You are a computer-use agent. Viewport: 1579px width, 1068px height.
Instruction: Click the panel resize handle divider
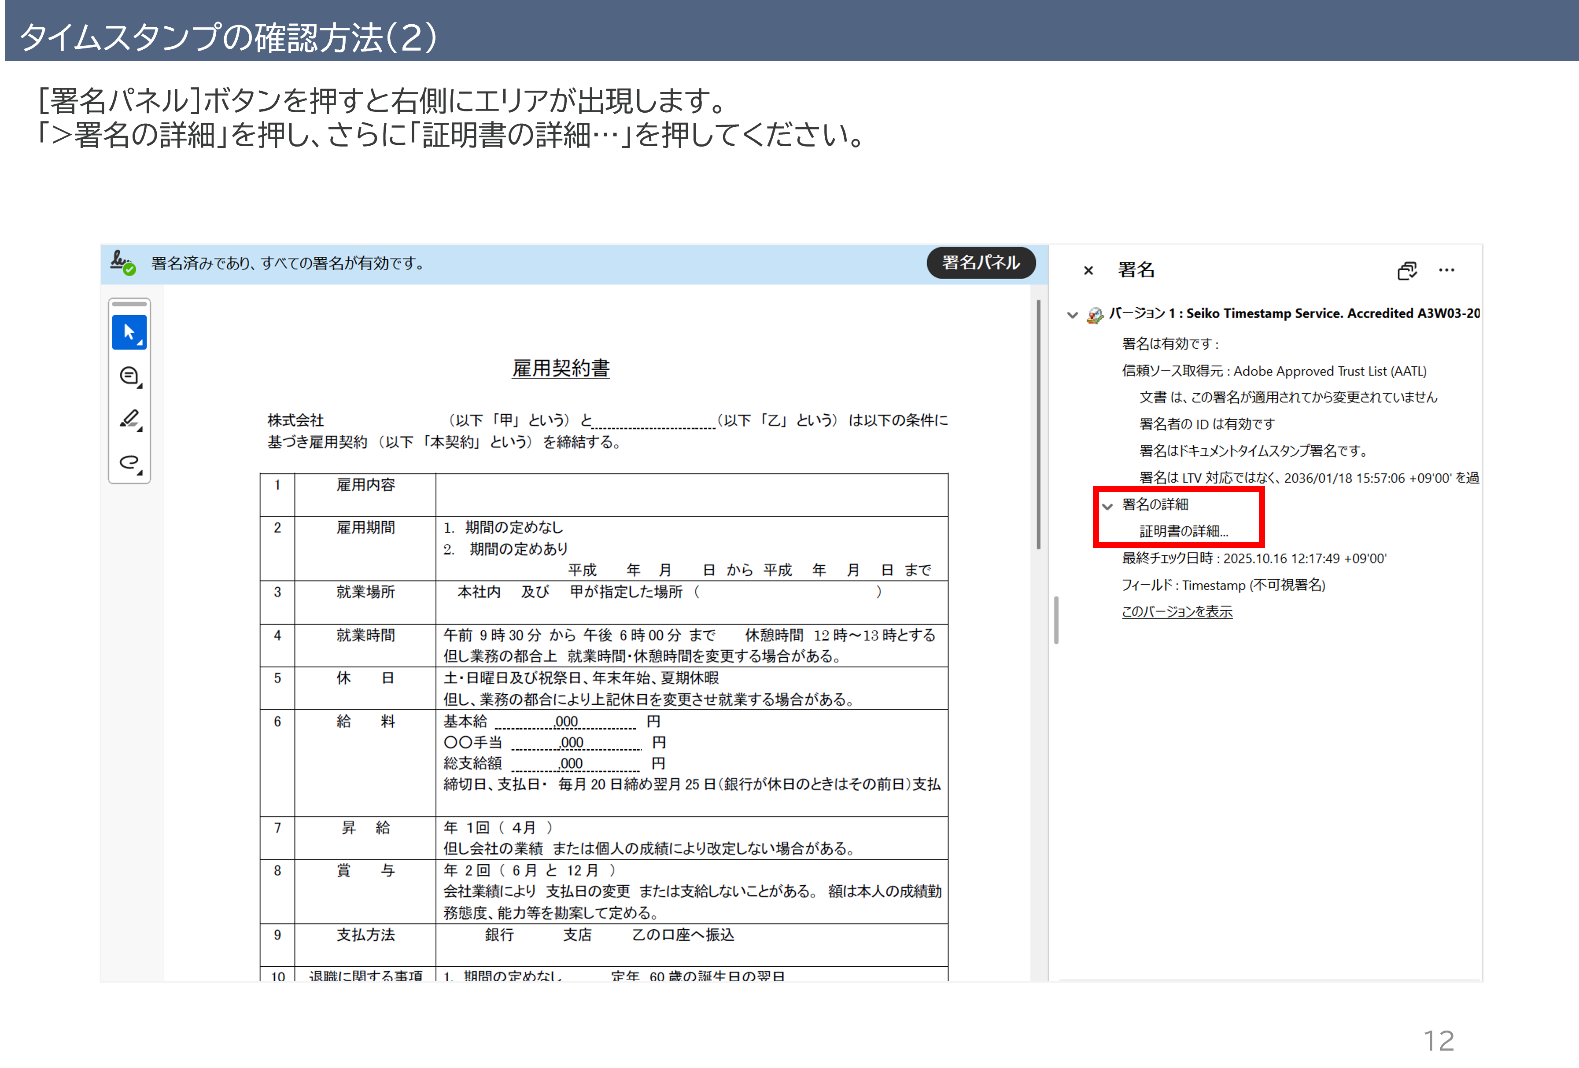coord(1056,619)
